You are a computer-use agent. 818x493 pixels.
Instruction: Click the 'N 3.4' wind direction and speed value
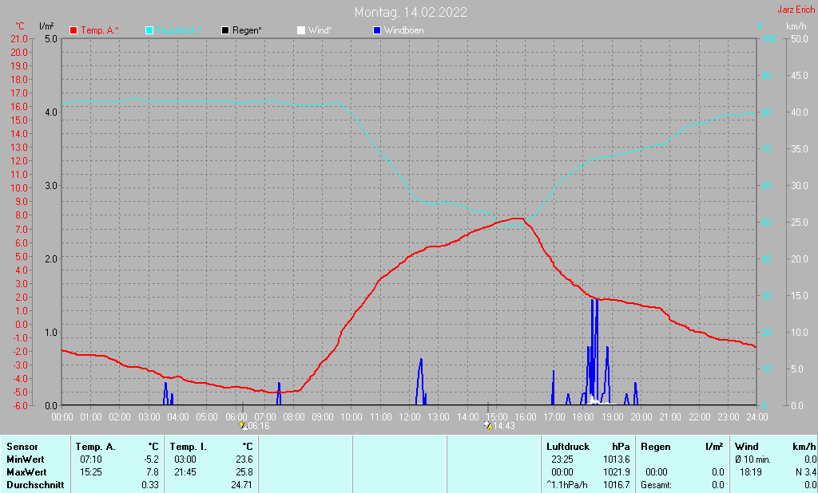click(806, 472)
